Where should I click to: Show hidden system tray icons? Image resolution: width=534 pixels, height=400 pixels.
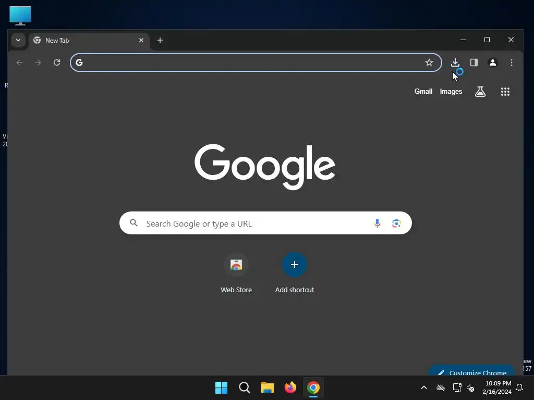[423, 387]
